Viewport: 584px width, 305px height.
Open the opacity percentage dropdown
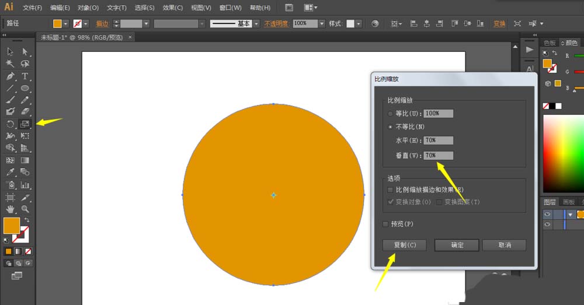(322, 24)
